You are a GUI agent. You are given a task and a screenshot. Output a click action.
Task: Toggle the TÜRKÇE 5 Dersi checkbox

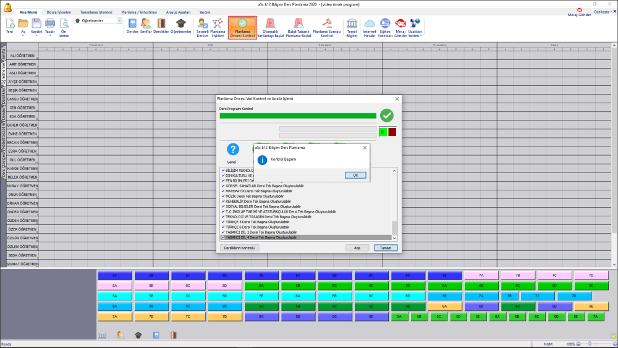tap(223, 222)
